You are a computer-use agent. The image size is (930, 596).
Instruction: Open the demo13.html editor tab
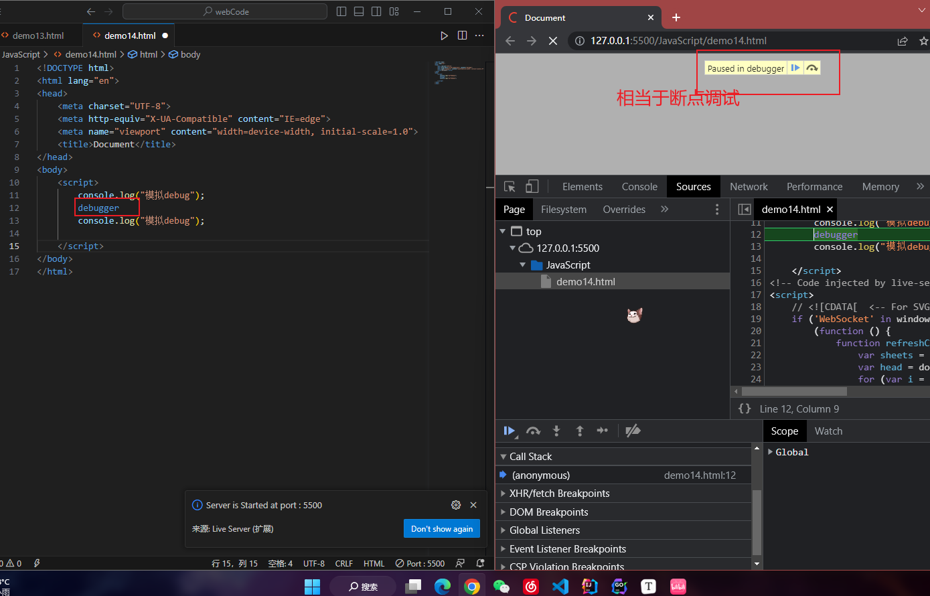(38, 35)
